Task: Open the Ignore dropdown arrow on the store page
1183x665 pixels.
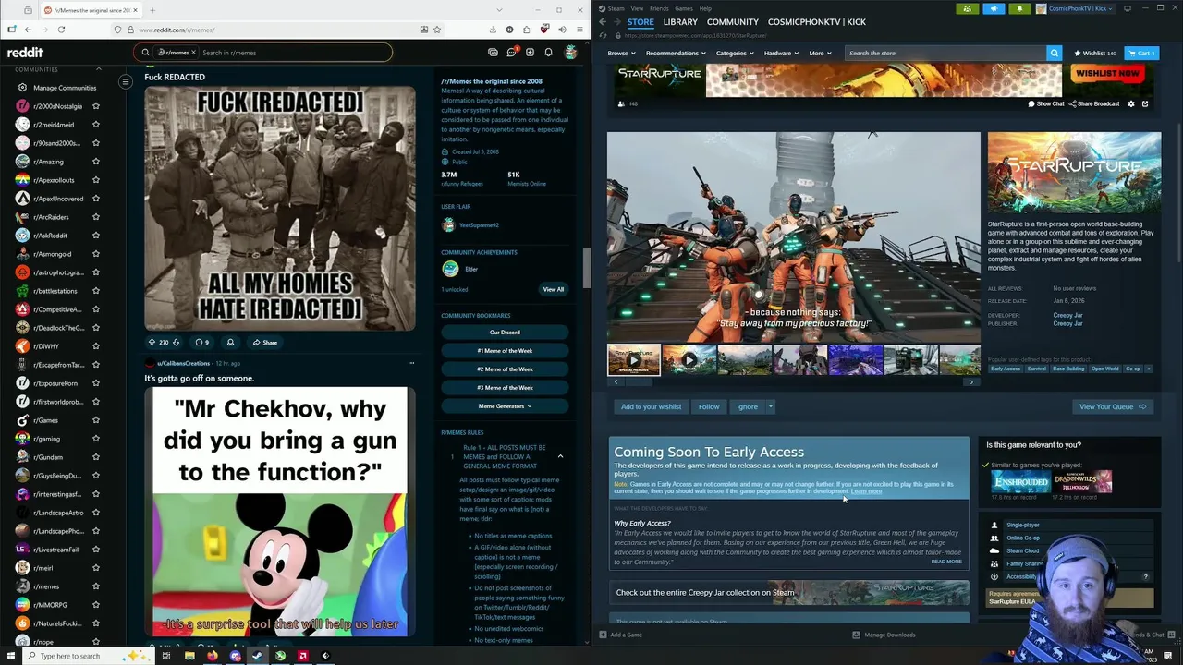Action: 770,406
